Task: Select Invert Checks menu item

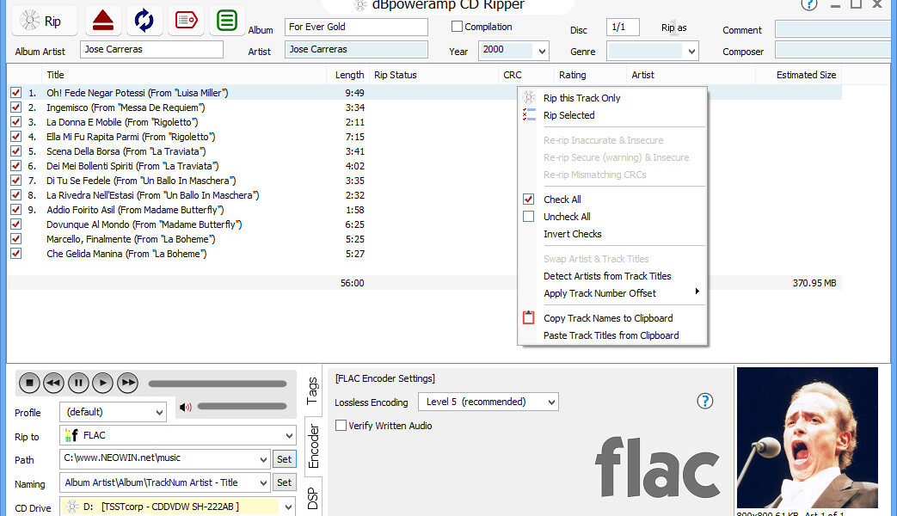Action: tap(572, 233)
